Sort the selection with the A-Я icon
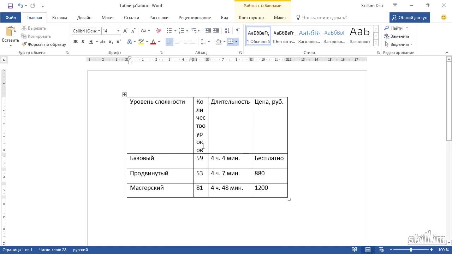Image resolution: width=452 pixels, height=254 pixels. coord(227,31)
